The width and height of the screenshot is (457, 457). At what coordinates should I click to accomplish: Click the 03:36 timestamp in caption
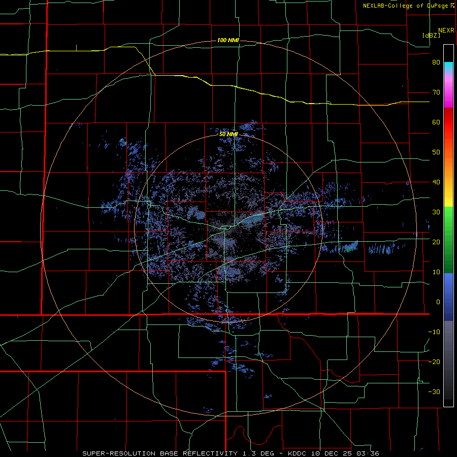pos(367,453)
